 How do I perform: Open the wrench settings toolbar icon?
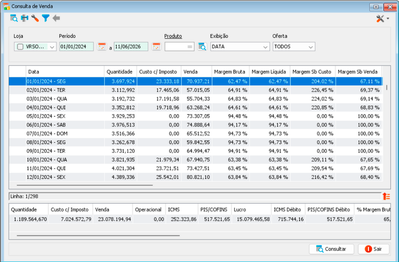(35, 18)
